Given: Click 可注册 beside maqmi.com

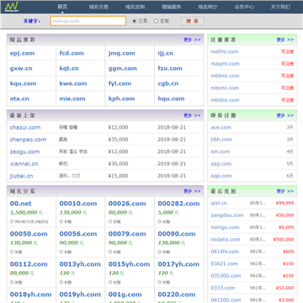Looking at the screenshot, I should tap(287, 64).
